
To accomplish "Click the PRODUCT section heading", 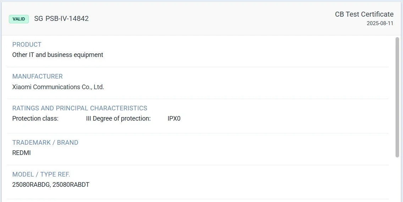I will (27, 45).
